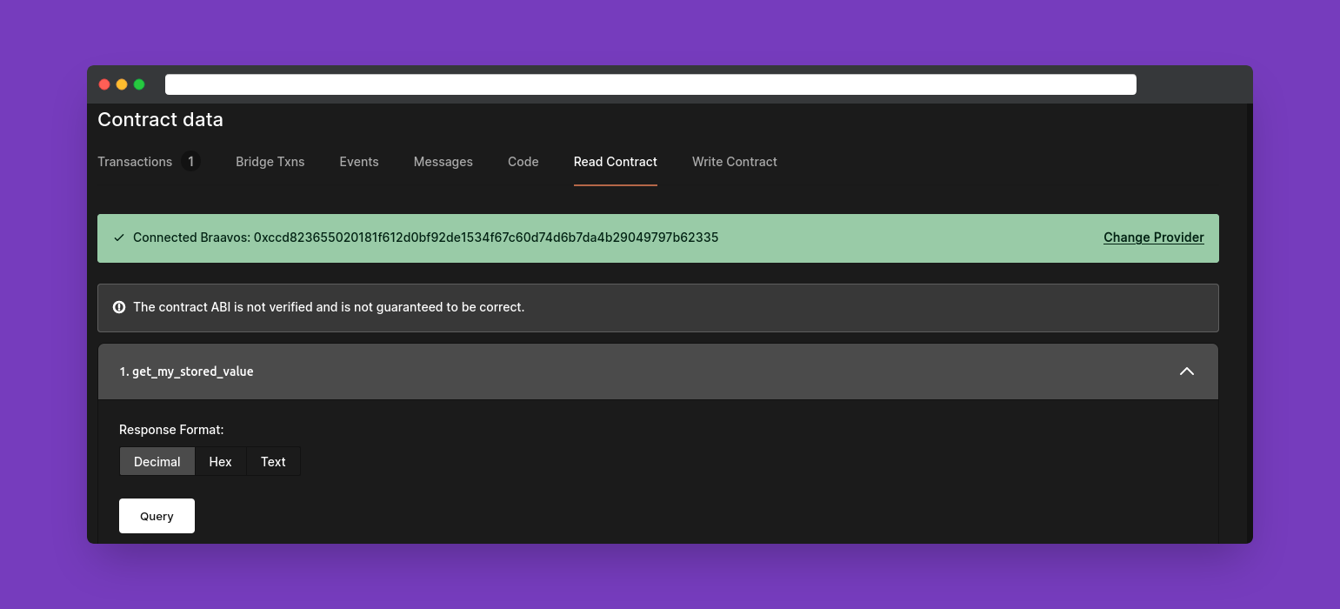Choose Text response format
1340x609 pixels.
click(273, 462)
